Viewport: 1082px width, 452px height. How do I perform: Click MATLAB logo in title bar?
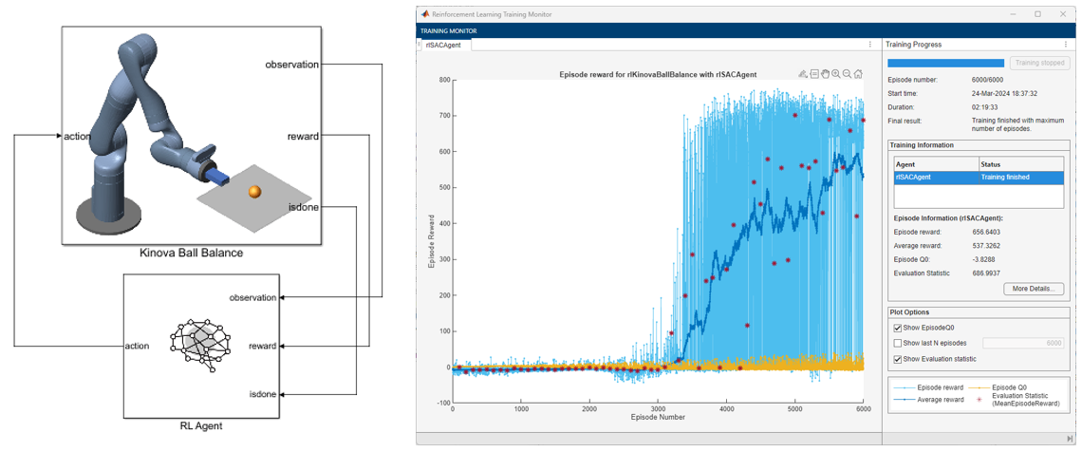click(424, 14)
